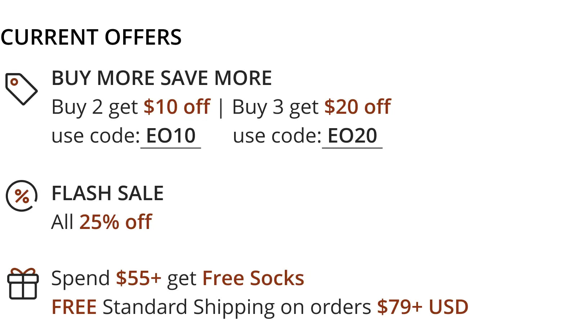Click the "$10 off" discount text

point(177,107)
